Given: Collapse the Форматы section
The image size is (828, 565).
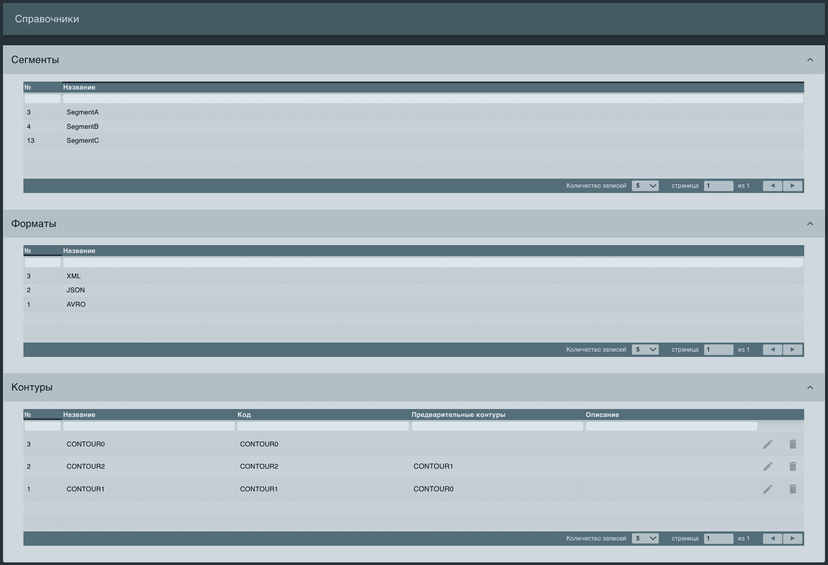Looking at the screenshot, I should pos(810,224).
